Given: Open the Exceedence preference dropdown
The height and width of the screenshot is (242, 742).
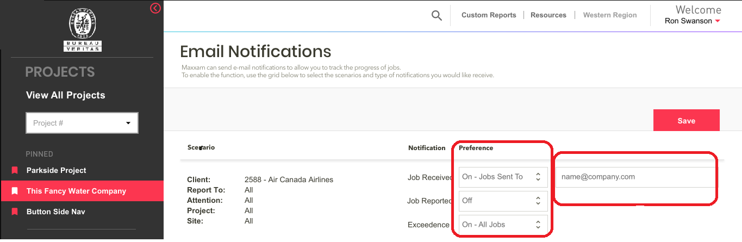Looking at the screenshot, I should tap(503, 225).
